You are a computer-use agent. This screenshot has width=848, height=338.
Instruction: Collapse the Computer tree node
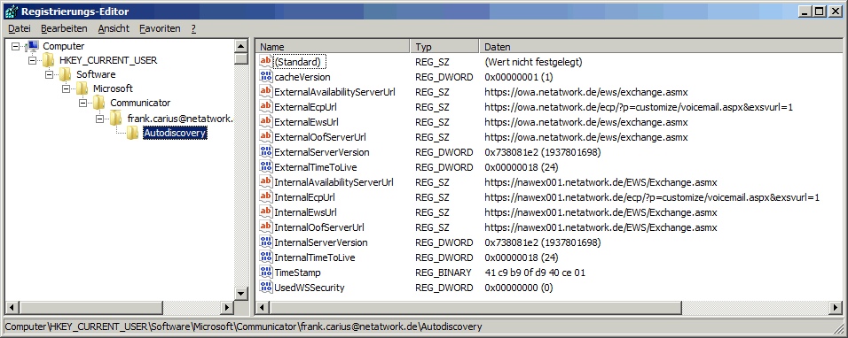[x=15, y=46]
